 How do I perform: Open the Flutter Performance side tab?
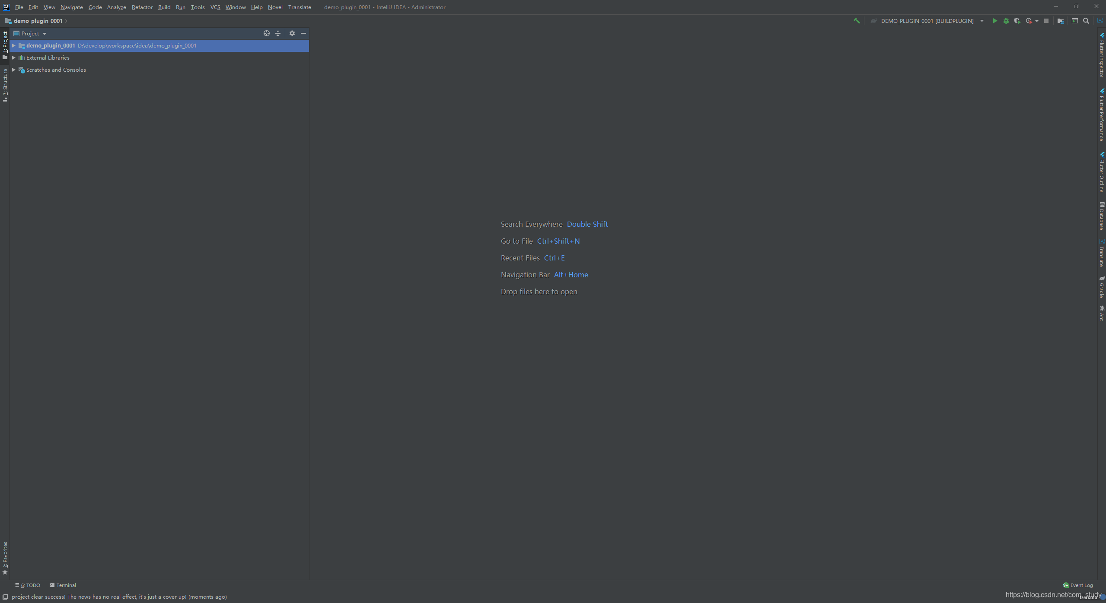point(1102,114)
